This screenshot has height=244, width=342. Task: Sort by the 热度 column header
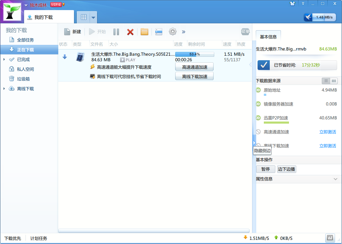point(241,44)
